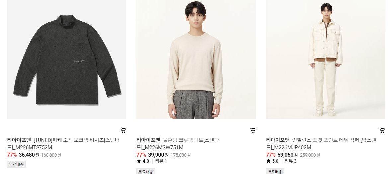Click the 4.0 star rating on knit
Viewport: 390px width, 174px height.
[x=143, y=161]
